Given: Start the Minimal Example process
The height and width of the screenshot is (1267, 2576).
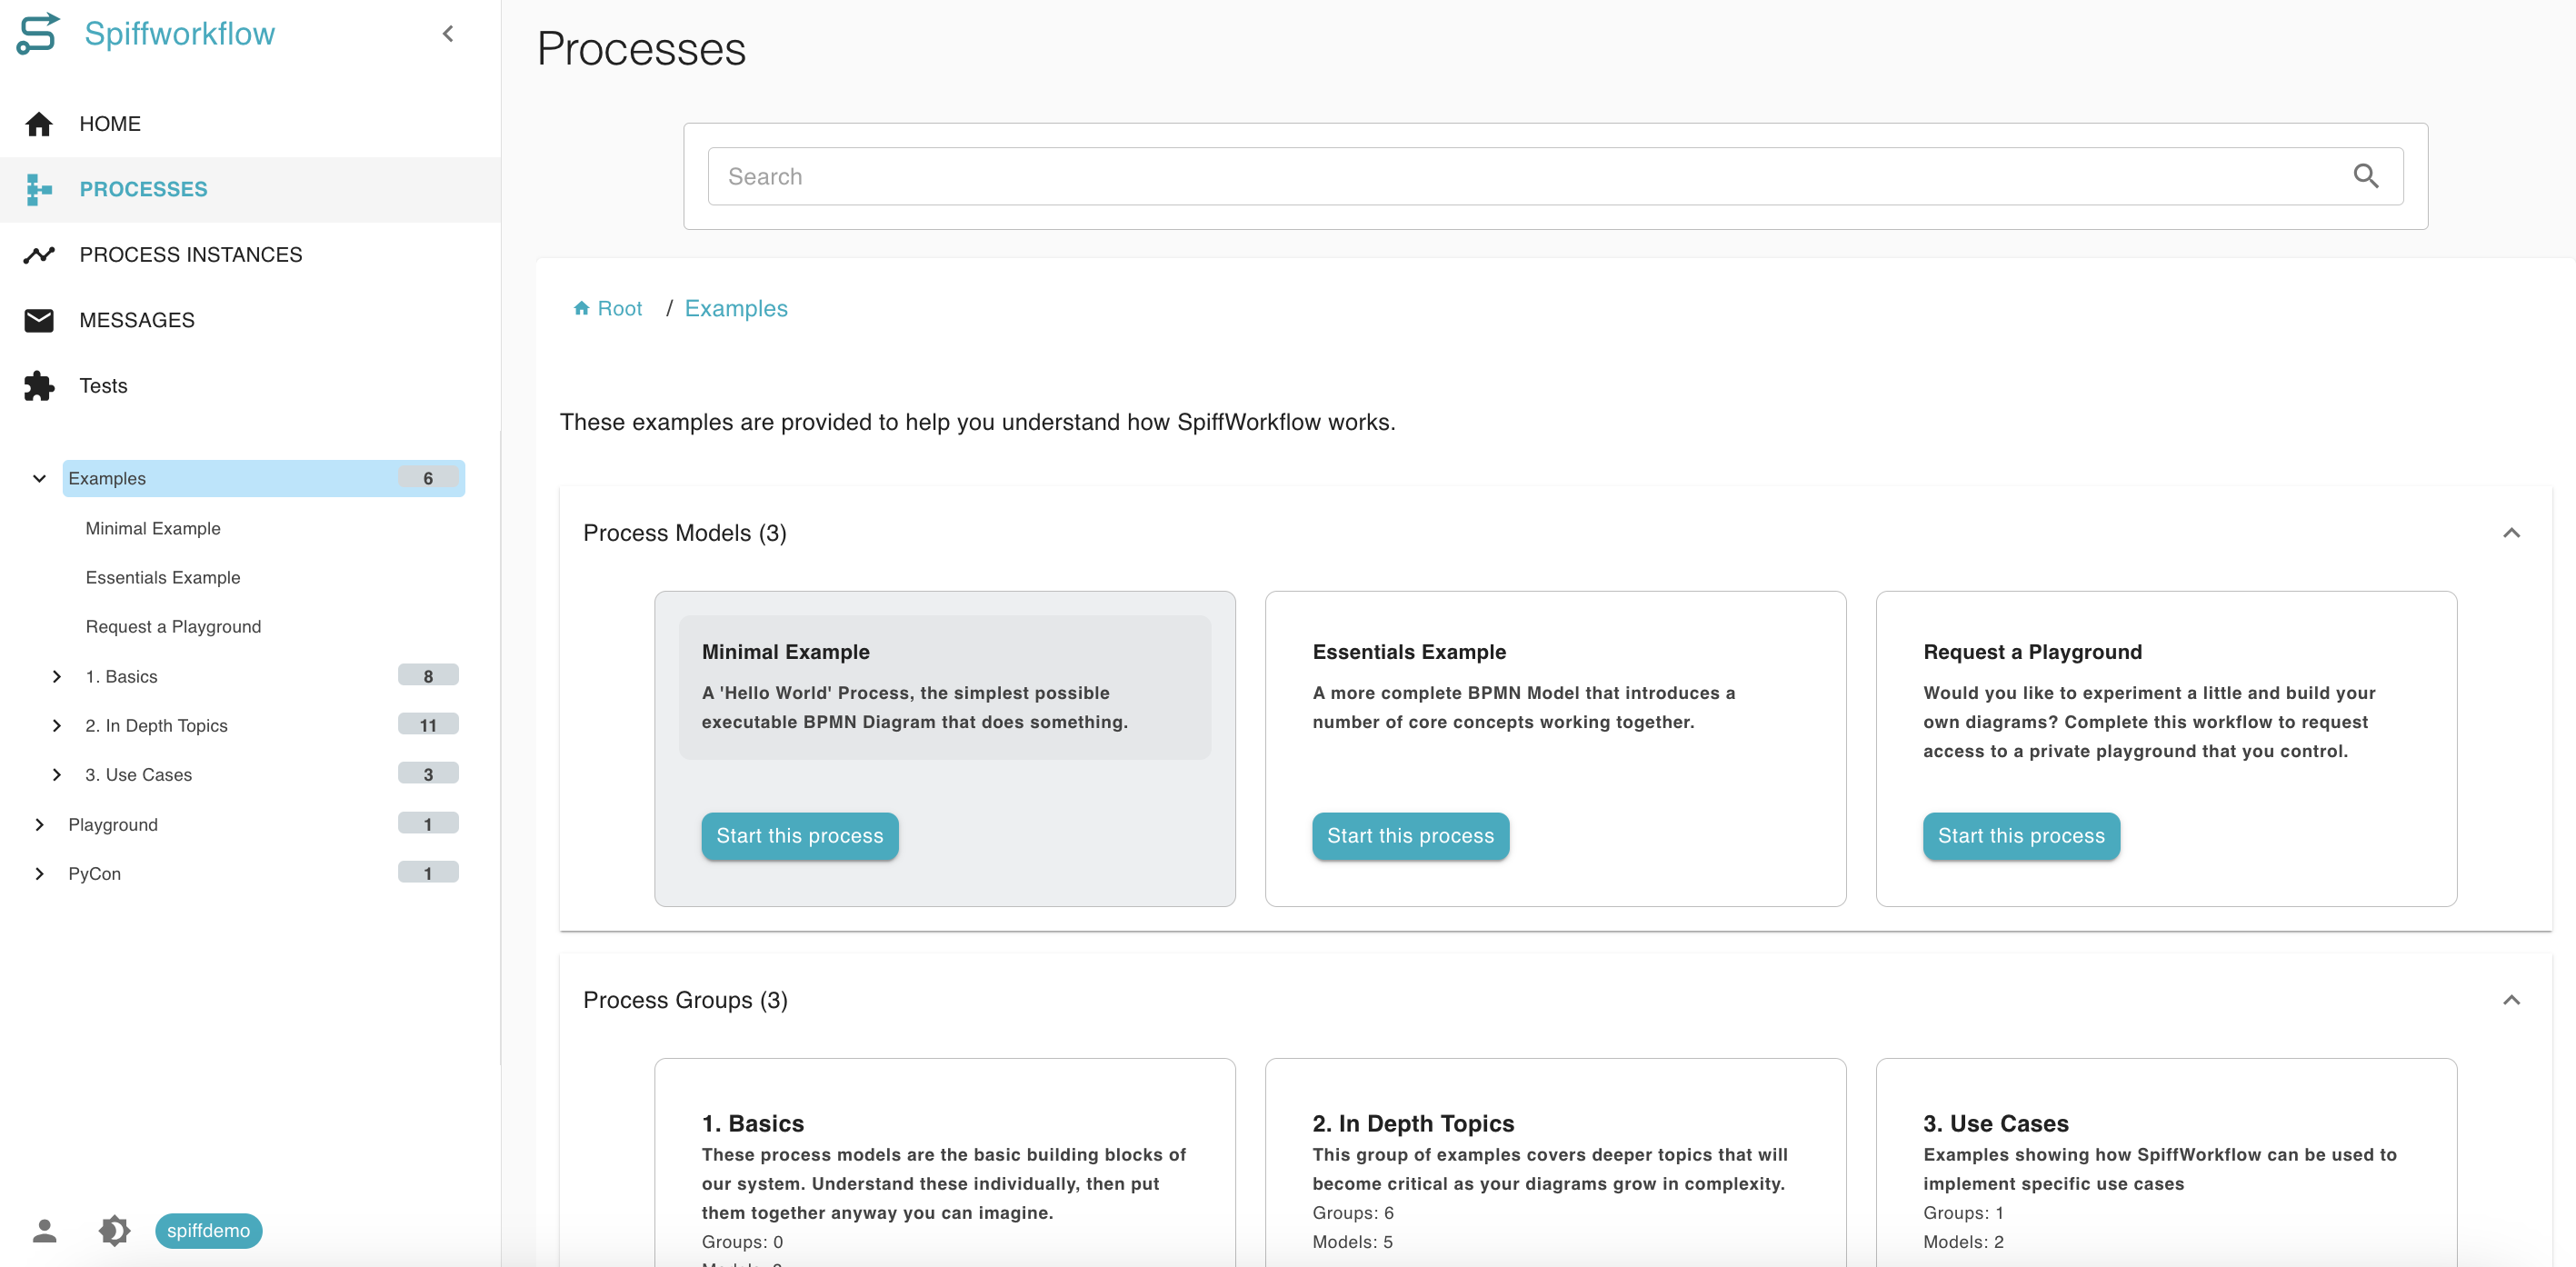Looking at the screenshot, I should click(x=800, y=836).
